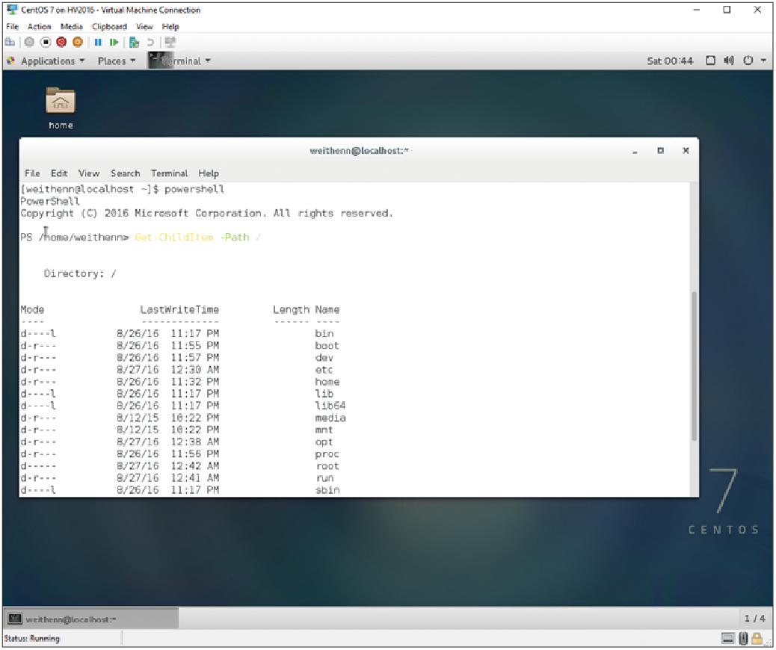This screenshot has width=776, height=650.
Task: Click the Ctrl+Alt+Delete toolbar icon
Action: 10,43
